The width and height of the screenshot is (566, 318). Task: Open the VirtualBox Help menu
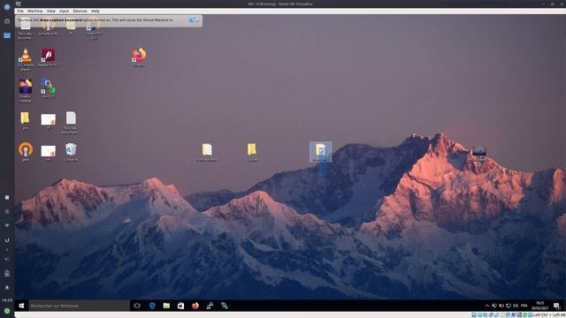coord(95,11)
